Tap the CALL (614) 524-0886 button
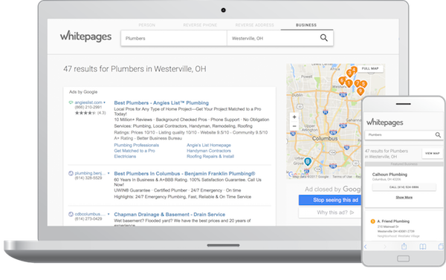 [404, 187]
